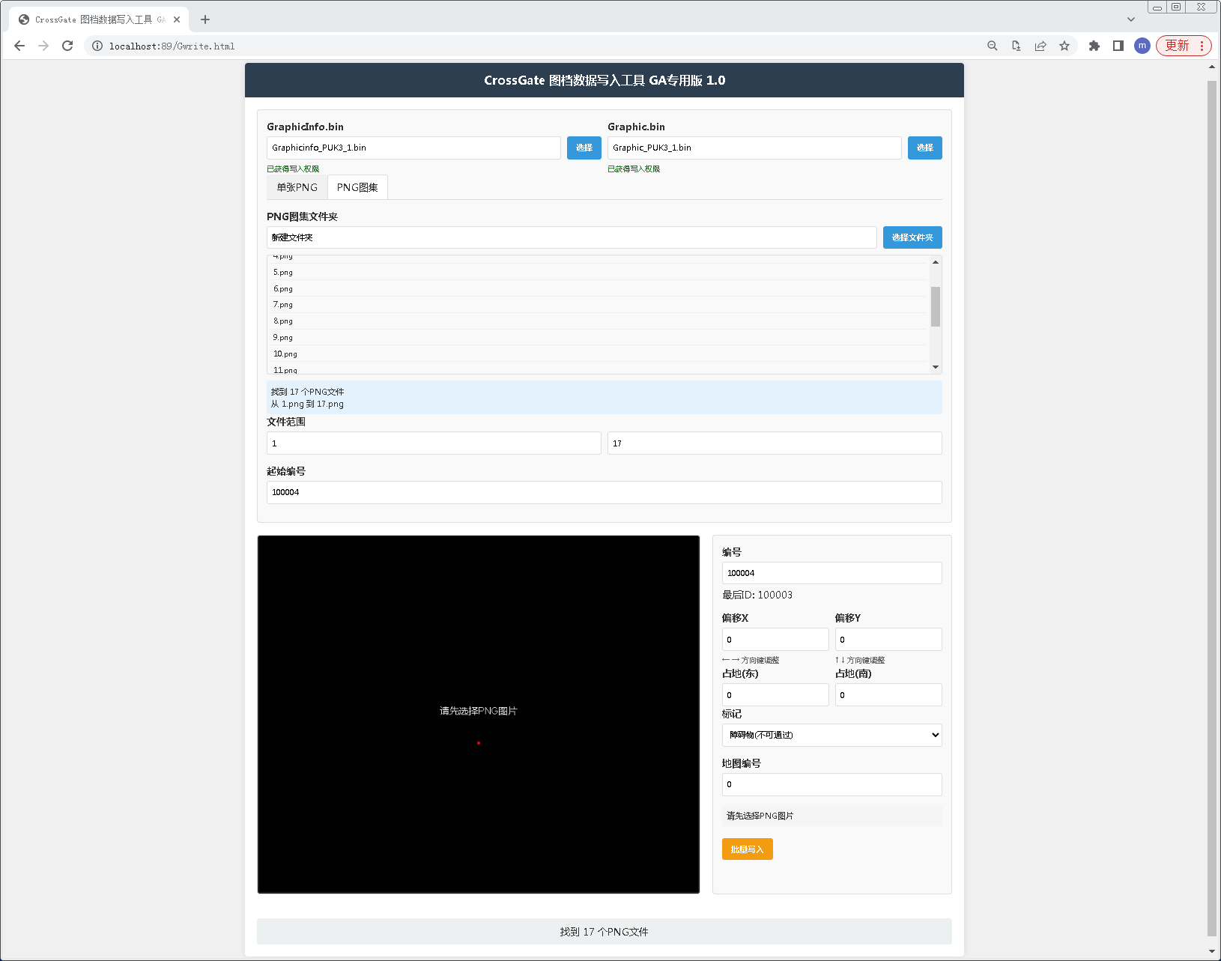Click the 编号 input field

pyautogui.click(x=832, y=573)
